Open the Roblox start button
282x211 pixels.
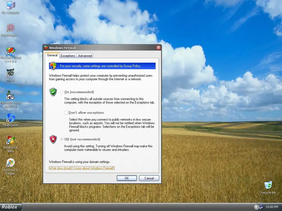(x=11, y=207)
